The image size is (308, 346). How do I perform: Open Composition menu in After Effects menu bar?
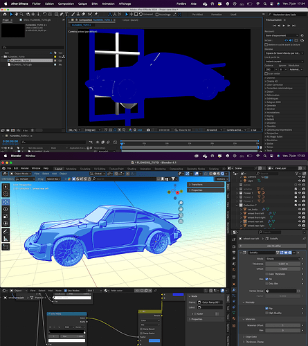point(66,3)
